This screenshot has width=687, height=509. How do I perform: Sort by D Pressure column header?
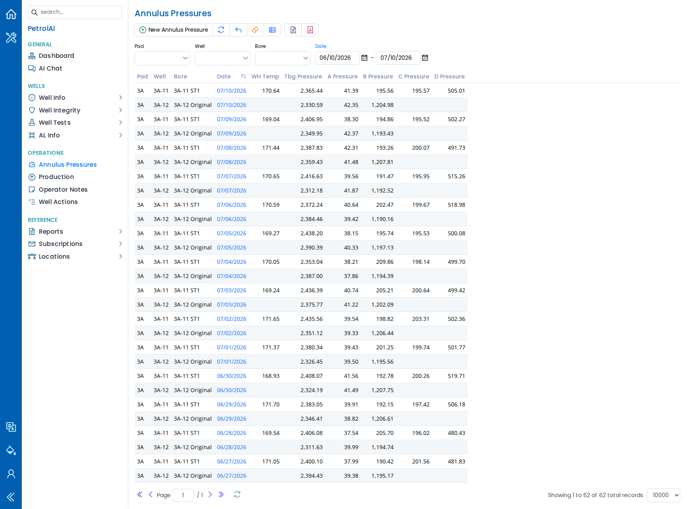(449, 76)
